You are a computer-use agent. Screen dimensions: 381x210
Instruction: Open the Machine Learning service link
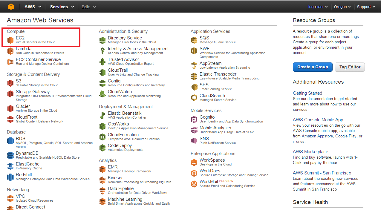[125, 199]
